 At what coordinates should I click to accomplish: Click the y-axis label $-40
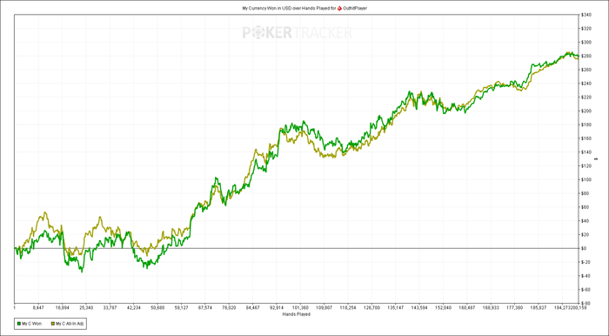point(586,276)
